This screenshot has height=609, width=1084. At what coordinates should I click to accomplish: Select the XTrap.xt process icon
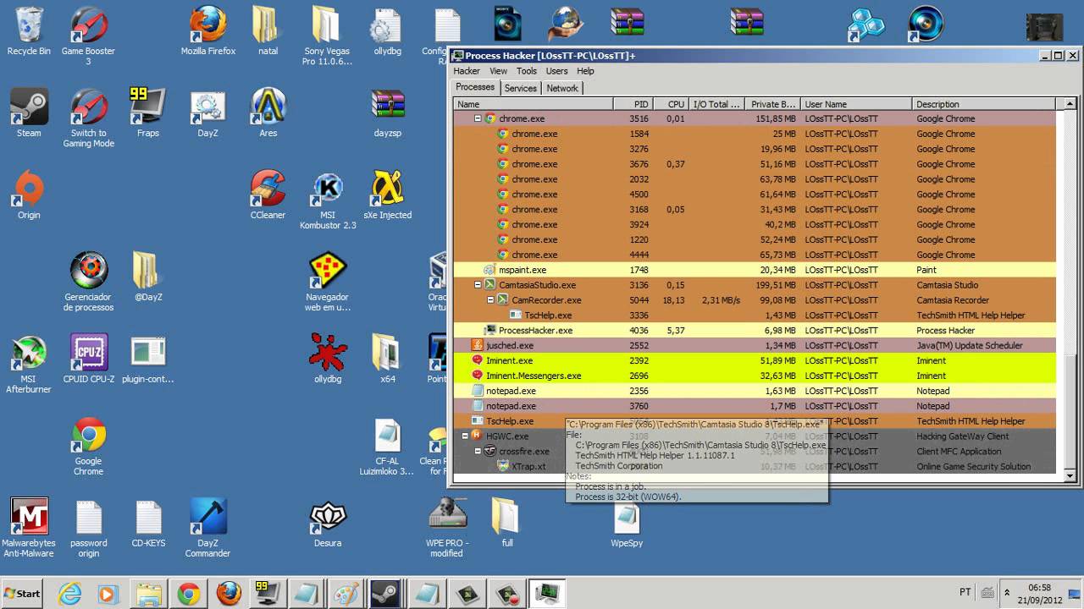[503, 467]
